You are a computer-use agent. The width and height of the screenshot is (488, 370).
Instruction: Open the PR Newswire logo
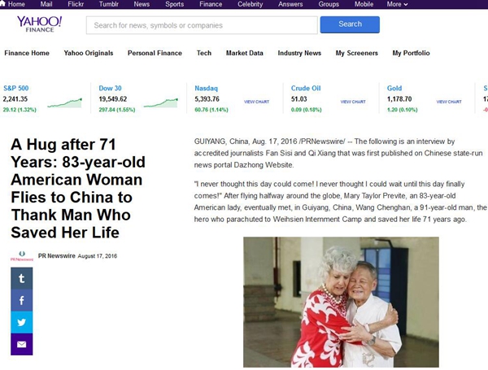click(x=22, y=256)
